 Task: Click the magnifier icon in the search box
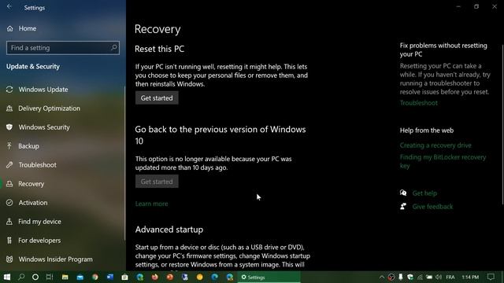tap(113, 48)
